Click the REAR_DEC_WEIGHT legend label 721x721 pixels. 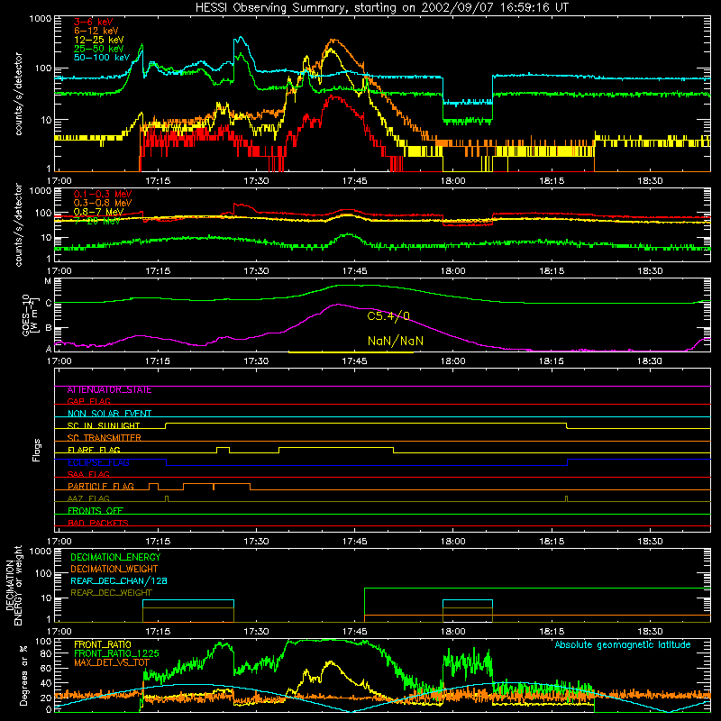click(x=111, y=593)
